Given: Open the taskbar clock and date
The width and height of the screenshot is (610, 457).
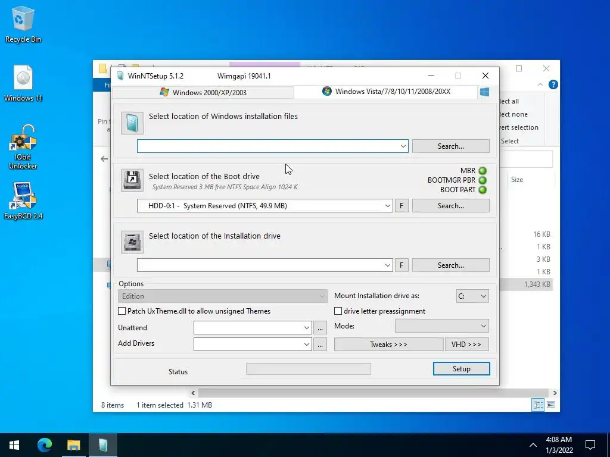Looking at the screenshot, I should 559,445.
